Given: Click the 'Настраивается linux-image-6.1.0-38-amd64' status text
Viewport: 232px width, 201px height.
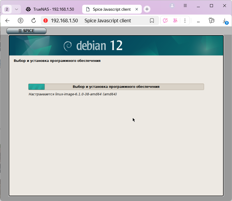Looking at the screenshot, I should click(73, 94).
